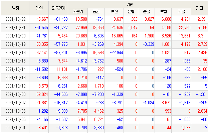Click other value 2,634
This screenshot has height=133, width=209.
coord(202,111)
